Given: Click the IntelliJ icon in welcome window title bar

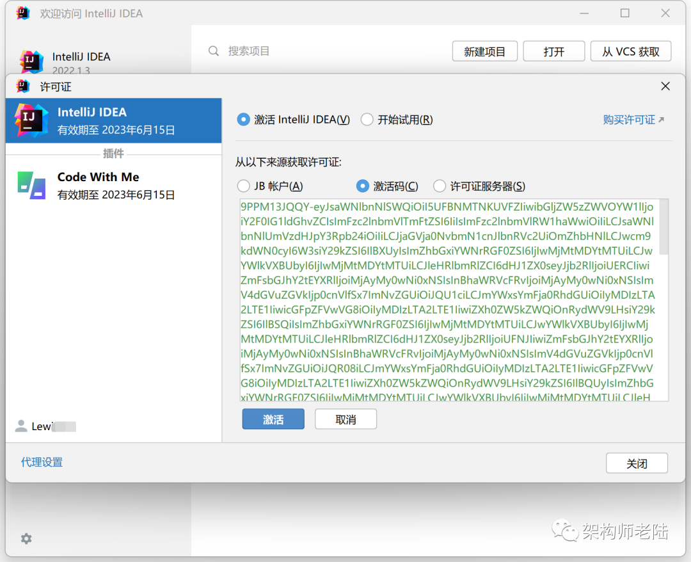Looking at the screenshot, I should tap(23, 13).
